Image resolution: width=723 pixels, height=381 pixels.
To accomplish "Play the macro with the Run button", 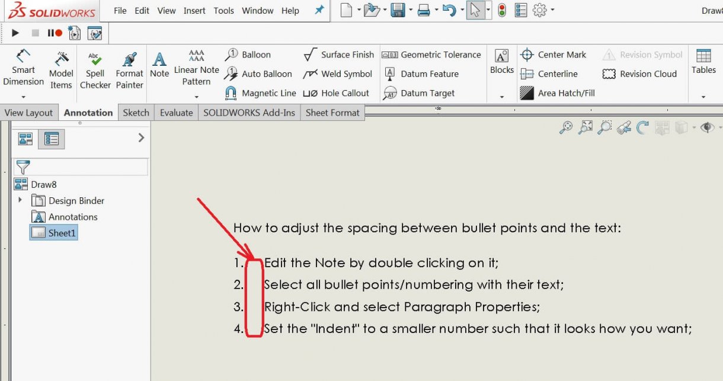I will [x=15, y=33].
